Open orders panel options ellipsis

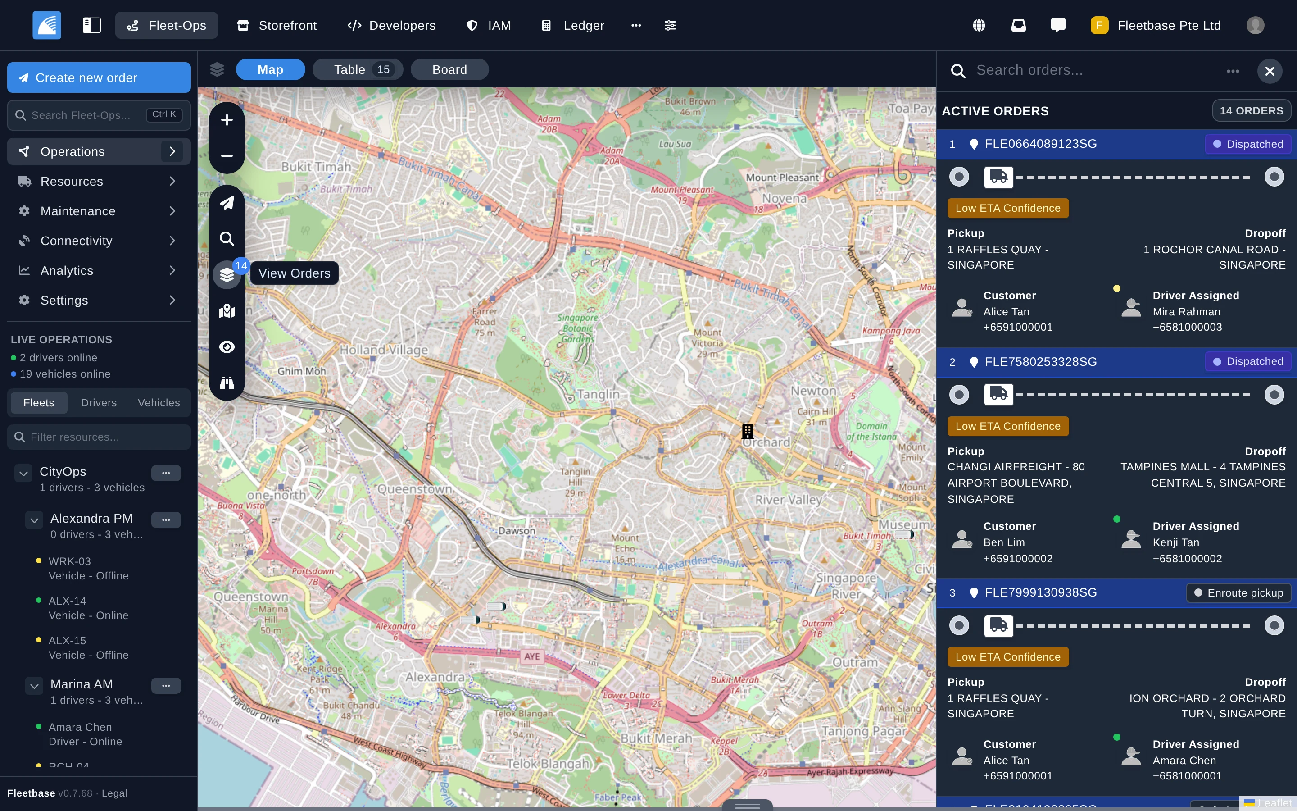tap(1233, 71)
